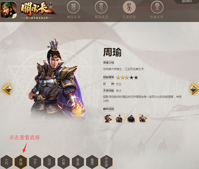Click the 返回首页 link at top right
199x169 pixels.
click(187, 1)
